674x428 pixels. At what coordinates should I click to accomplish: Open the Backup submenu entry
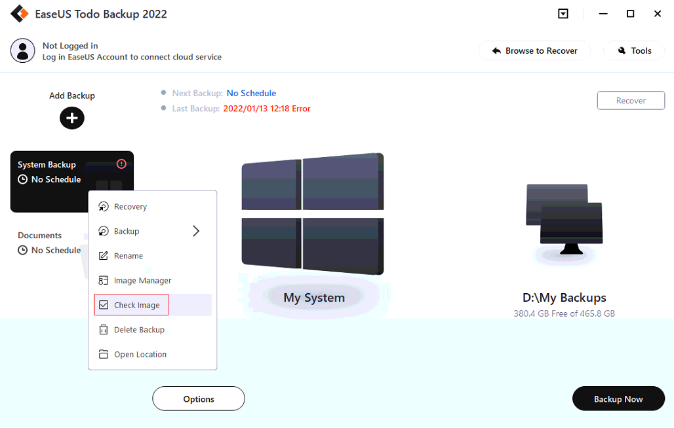pyautogui.click(x=152, y=231)
